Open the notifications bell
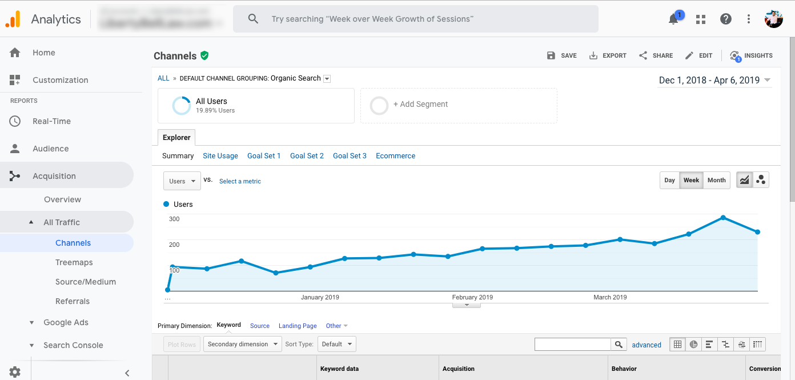Image resolution: width=795 pixels, height=380 pixels. (673, 19)
